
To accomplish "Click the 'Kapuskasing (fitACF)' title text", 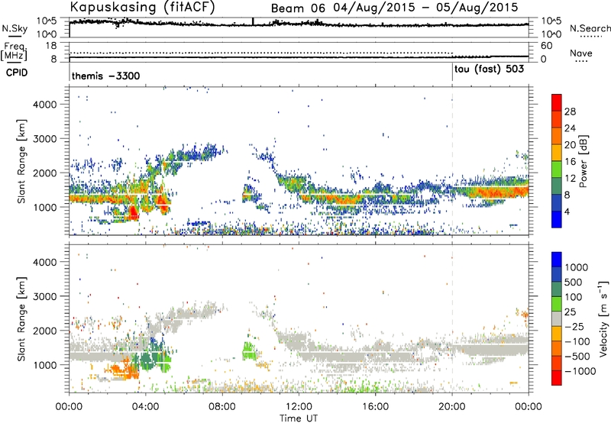I will (x=142, y=7).
